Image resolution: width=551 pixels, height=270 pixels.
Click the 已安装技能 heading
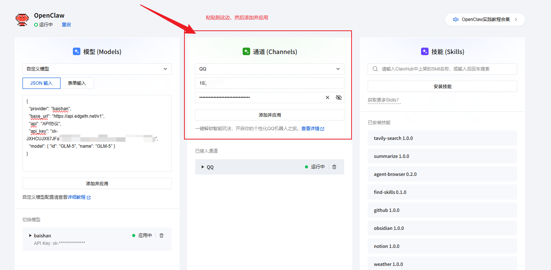point(379,123)
